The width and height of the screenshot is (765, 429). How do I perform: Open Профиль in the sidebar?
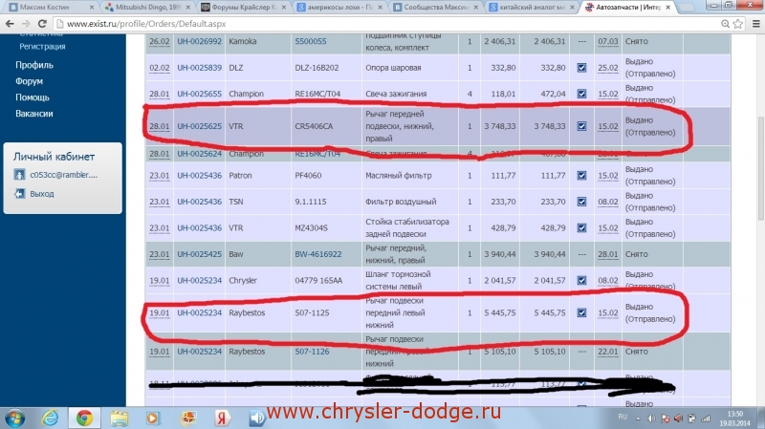tap(34, 65)
